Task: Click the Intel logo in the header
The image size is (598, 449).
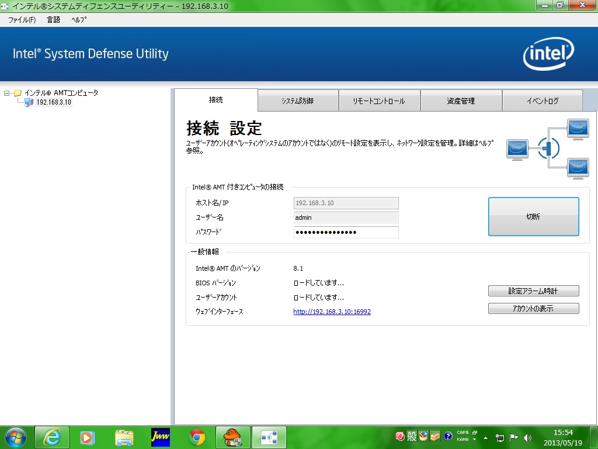Action: click(x=548, y=53)
